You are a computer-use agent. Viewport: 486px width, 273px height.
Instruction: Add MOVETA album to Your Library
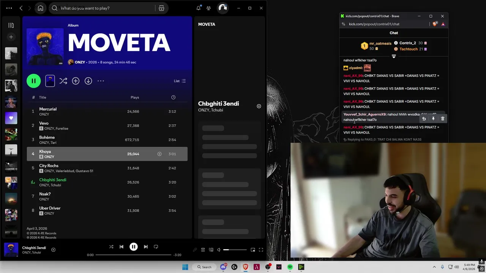(x=76, y=81)
